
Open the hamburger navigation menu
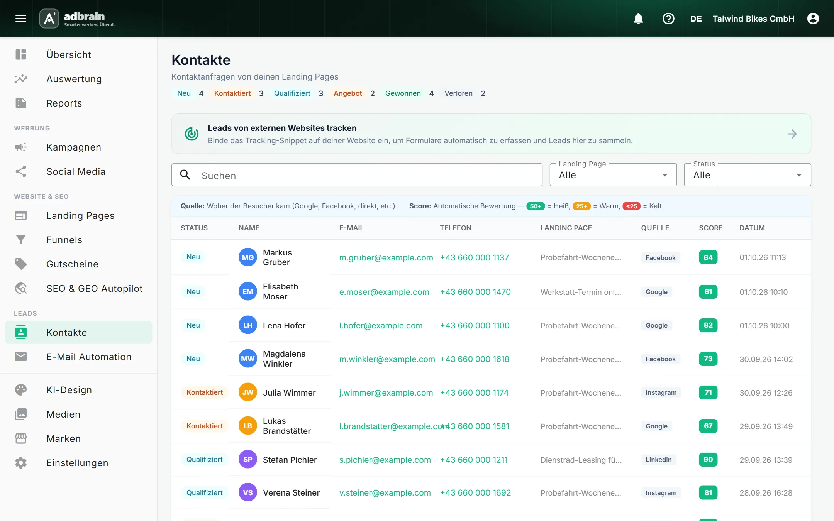coord(21,19)
